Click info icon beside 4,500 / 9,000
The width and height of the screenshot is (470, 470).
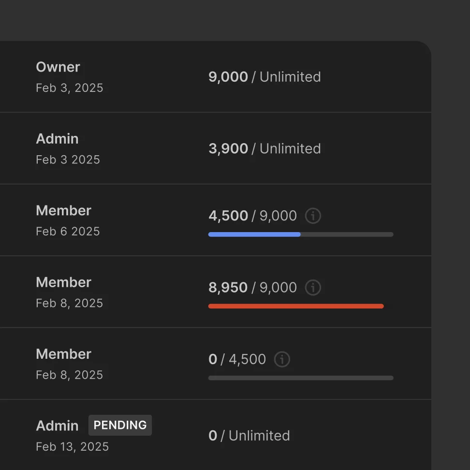(x=313, y=216)
